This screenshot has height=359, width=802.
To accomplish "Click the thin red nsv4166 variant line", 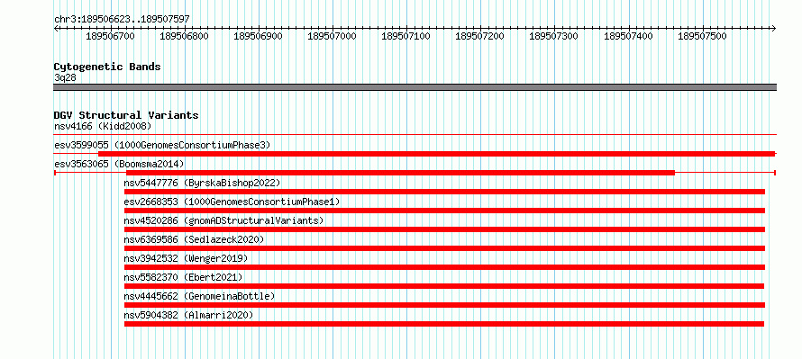I will 415,134.
